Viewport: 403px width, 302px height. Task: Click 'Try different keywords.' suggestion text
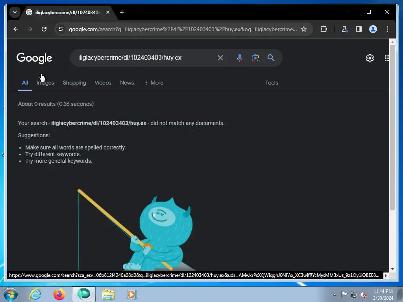tap(53, 154)
